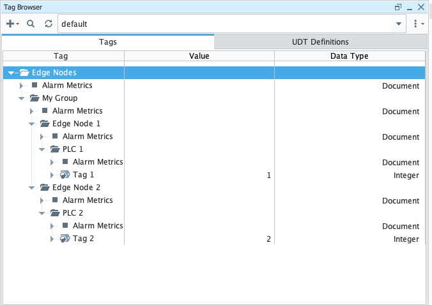Open the three-dot options menu
Viewport: 432px width, 305px height.
(417, 24)
